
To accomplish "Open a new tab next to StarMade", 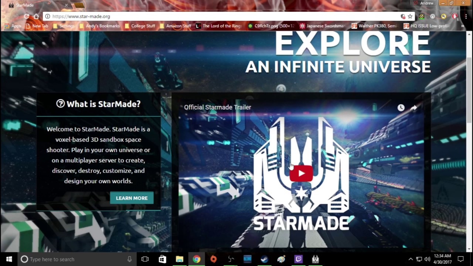I will pyautogui.click(x=79, y=5).
